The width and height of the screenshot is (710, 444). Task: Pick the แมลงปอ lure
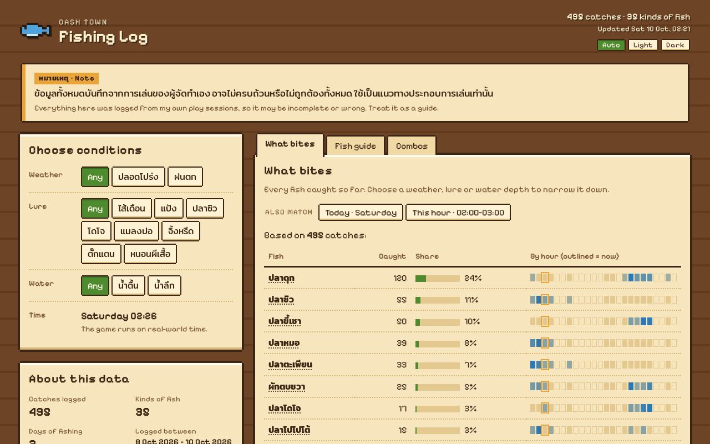point(136,231)
